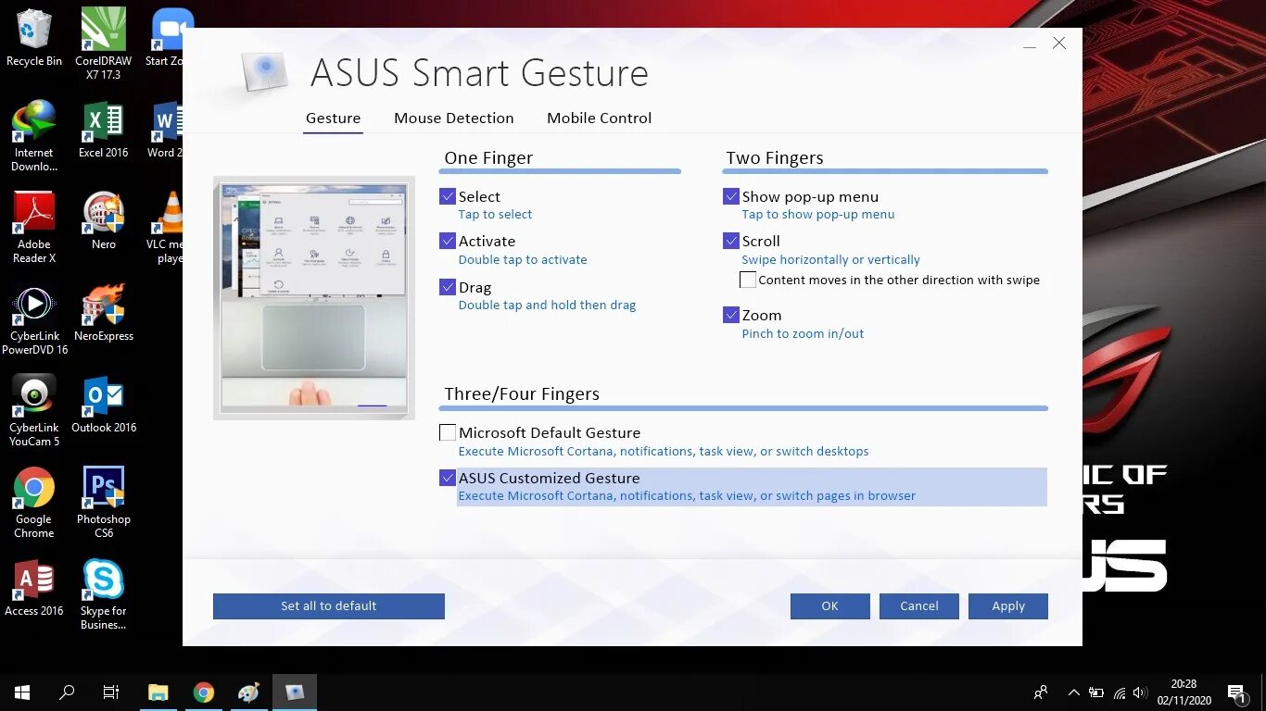Open Excel 2016 desktop shortcut
This screenshot has width=1266, height=711.
104,130
